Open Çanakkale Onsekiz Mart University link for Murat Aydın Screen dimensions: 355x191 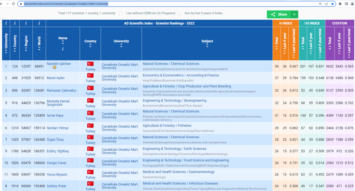coord(120,78)
